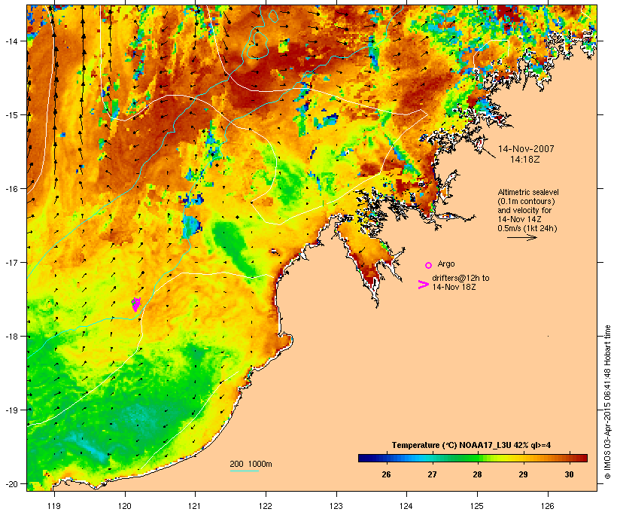The height and width of the screenshot is (512, 617).
Task: Click the -20 latitude axis label
Action: (x=11, y=483)
